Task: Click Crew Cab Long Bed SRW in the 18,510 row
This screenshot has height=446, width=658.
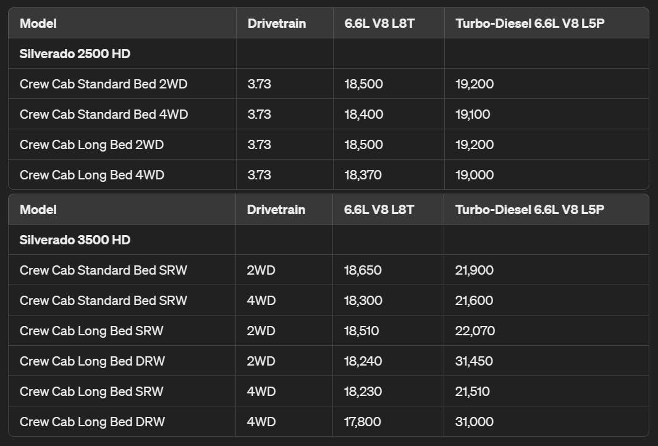Action: click(x=91, y=331)
